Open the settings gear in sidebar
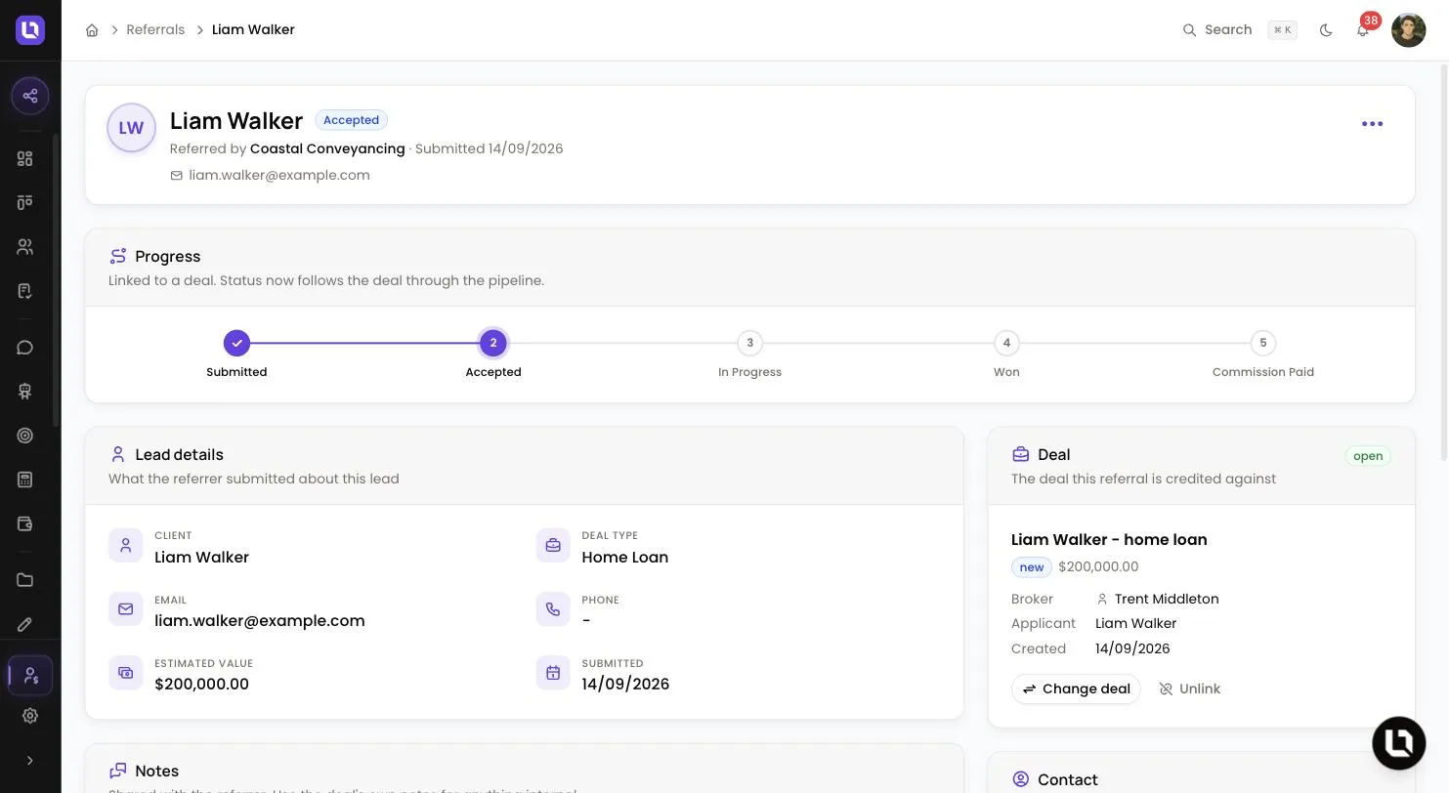This screenshot has width=1449, height=793. 30,716
